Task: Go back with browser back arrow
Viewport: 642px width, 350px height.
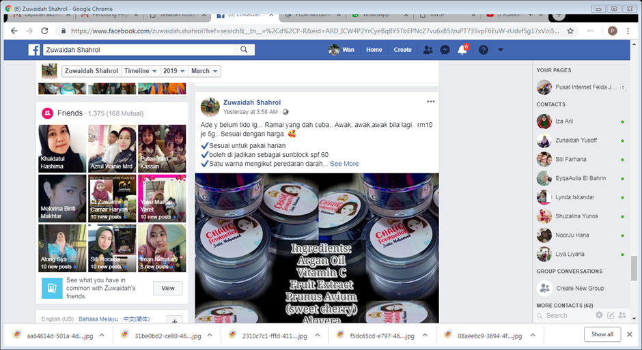Action: [x=14, y=31]
